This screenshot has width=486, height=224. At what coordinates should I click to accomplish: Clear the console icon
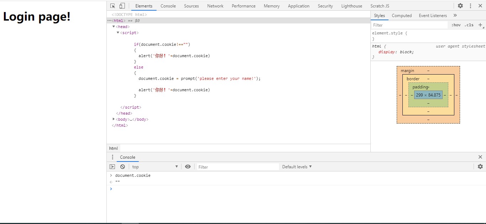click(x=122, y=167)
